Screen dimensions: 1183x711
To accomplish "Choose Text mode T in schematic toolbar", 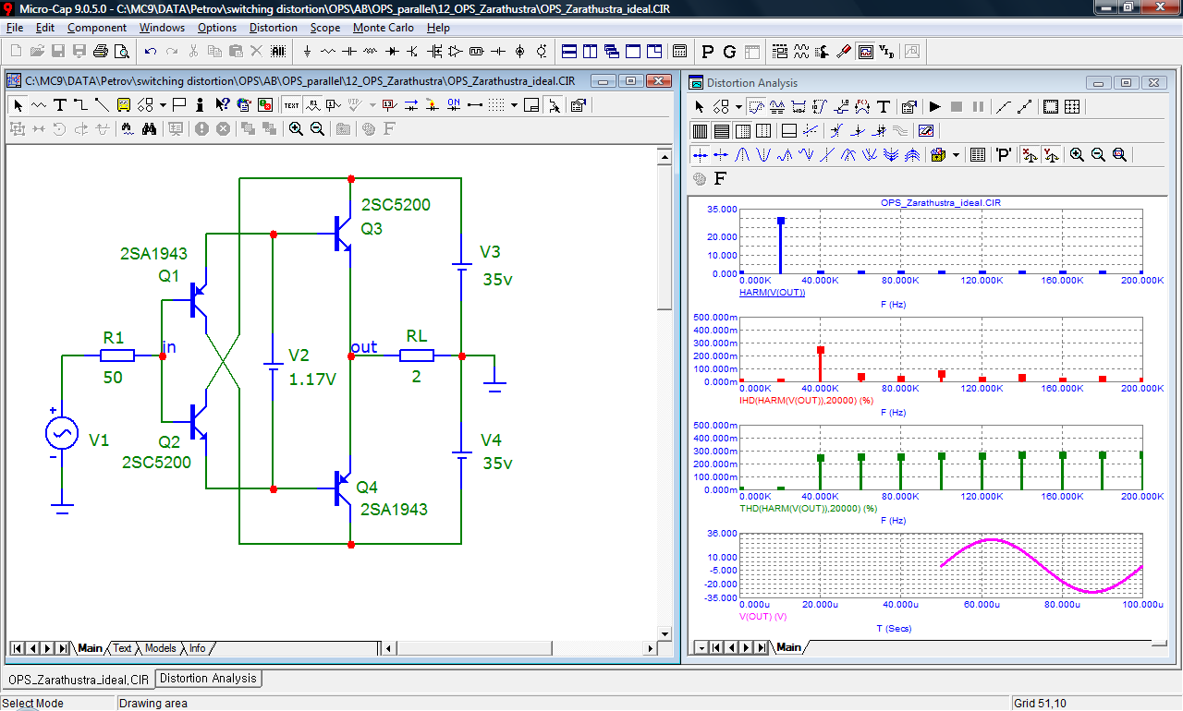I will click(59, 105).
